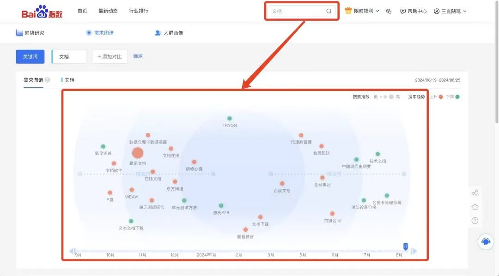Click the 文本文档下载 green dot

[x=131, y=221]
